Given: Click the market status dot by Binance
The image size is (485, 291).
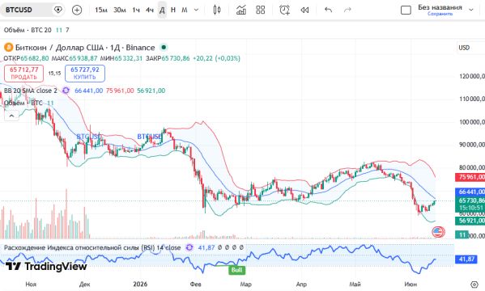Looking at the screenshot, I should tap(164, 47).
